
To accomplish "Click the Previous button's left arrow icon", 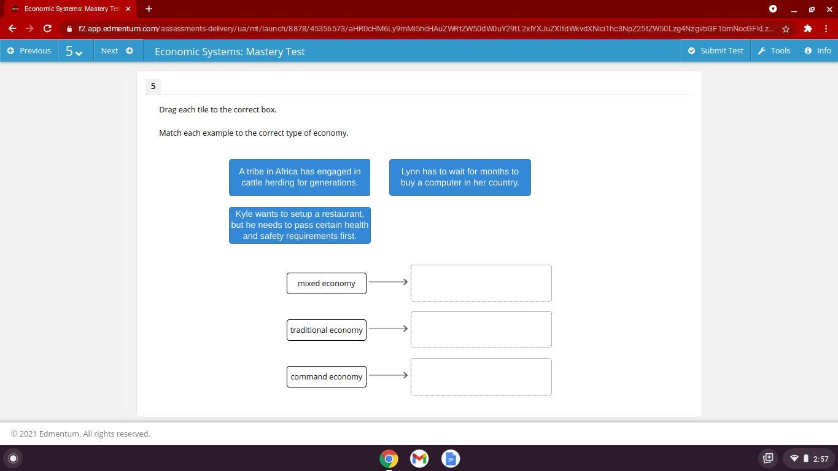I will (x=10, y=51).
